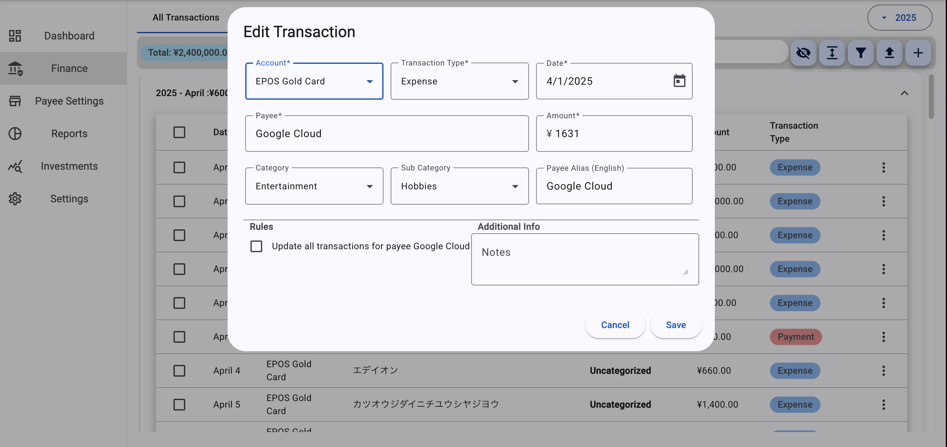
Task: Click the Payment type chip
Action: pyautogui.click(x=796, y=337)
